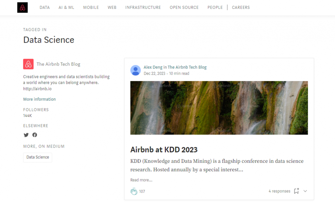
Task: Bookmark the Airbnb at KDD 2023 post
Action: (296, 191)
